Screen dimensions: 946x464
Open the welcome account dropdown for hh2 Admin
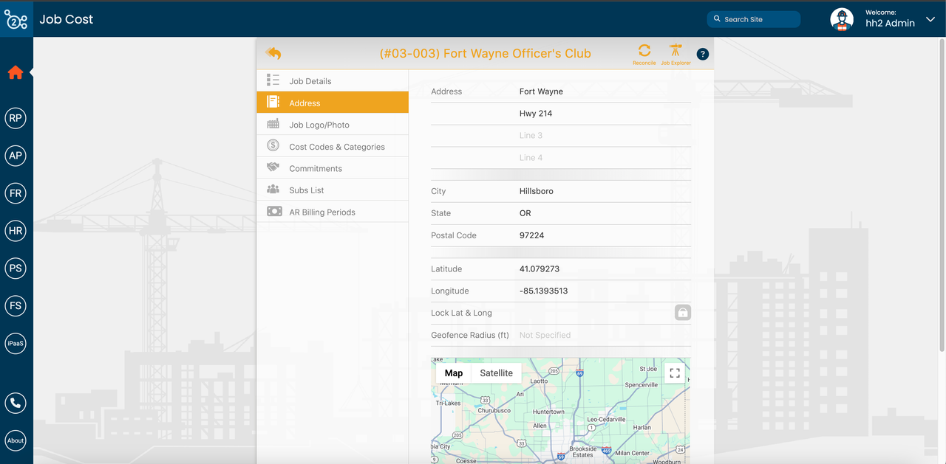(930, 20)
